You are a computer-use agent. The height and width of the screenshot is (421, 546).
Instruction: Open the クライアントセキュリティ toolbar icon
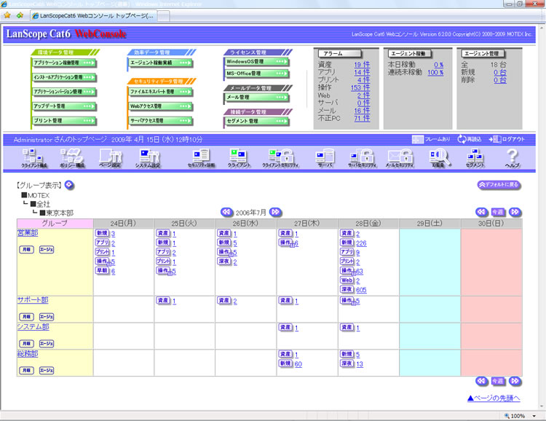281,158
